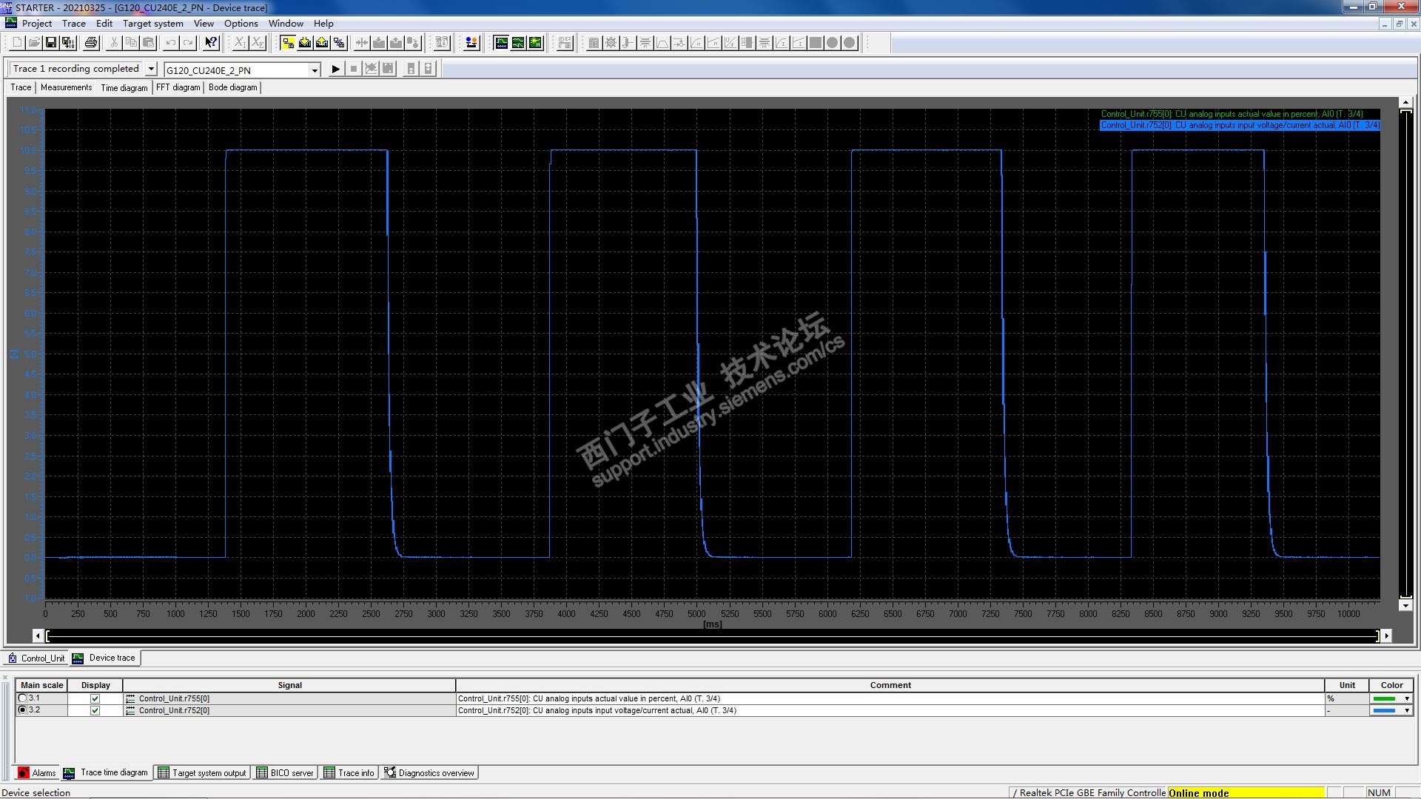Toggle display checkbox for Control_Unit.r752[0]
The width and height of the screenshot is (1421, 799).
95,710
